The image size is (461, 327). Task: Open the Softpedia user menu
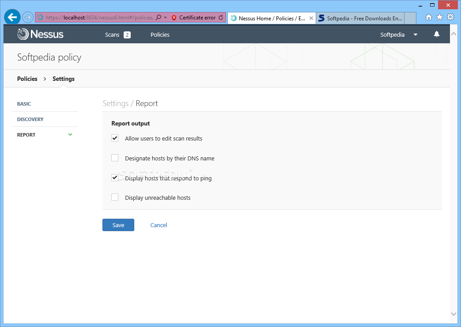tap(392, 35)
